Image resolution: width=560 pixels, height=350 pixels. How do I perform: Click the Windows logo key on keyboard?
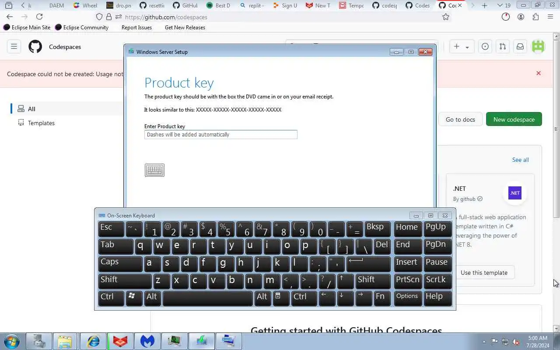pos(134,298)
